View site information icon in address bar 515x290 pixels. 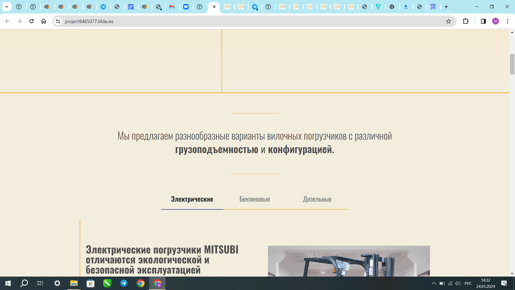(58, 21)
